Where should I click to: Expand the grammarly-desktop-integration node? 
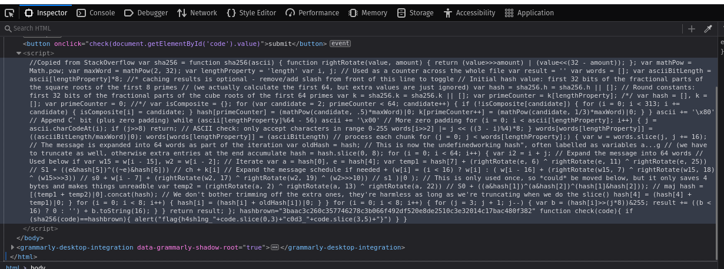pyautogui.click(x=13, y=247)
